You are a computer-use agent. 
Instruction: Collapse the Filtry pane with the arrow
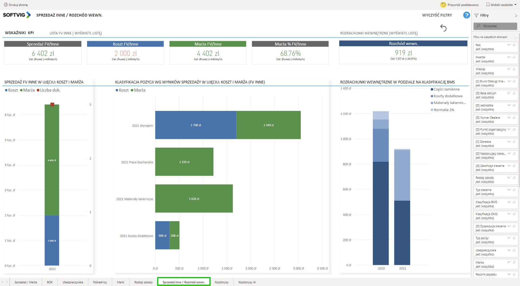516,16
